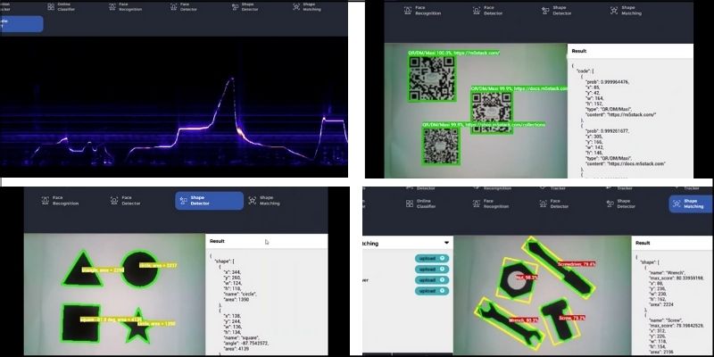Click the QR code labeled shop.m5stack.com/collections
Image resolution: width=714 pixels, height=357 pixels.
(441, 145)
